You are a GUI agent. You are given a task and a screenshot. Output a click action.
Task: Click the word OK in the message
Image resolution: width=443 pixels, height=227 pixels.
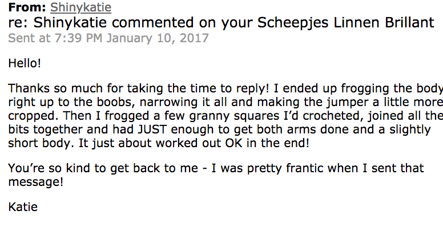[x=233, y=143]
